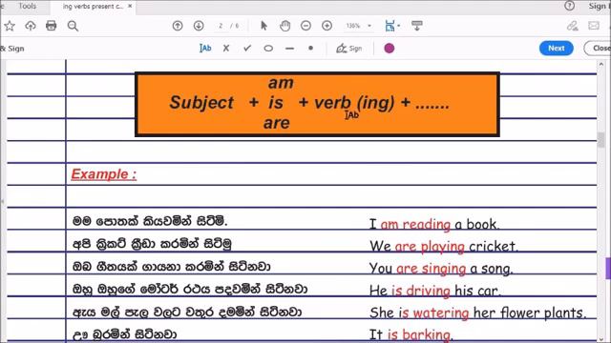Open the sign pen icon at right
This screenshot has height=343, width=611.
pyautogui.click(x=573, y=26)
